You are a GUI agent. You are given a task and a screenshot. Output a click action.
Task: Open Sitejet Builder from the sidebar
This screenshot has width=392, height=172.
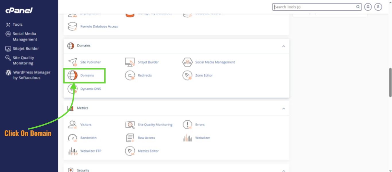click(x=26, y=49)
